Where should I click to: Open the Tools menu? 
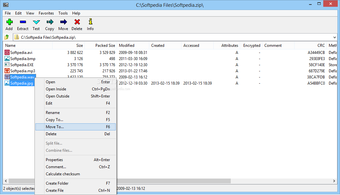pos(63,13)
